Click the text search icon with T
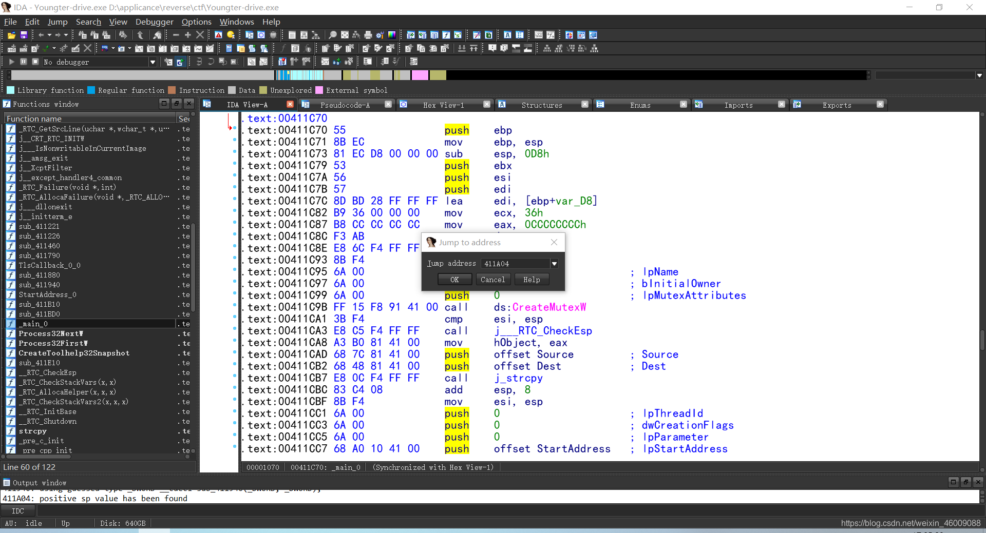 tap(94, 35)
